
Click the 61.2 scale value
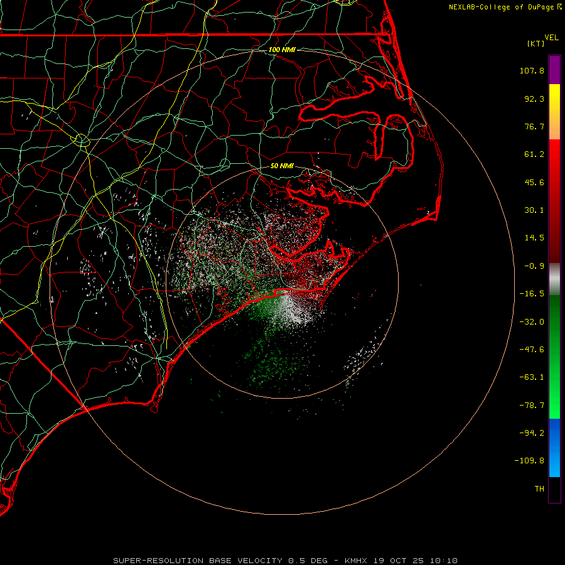[x=534, y=154]
